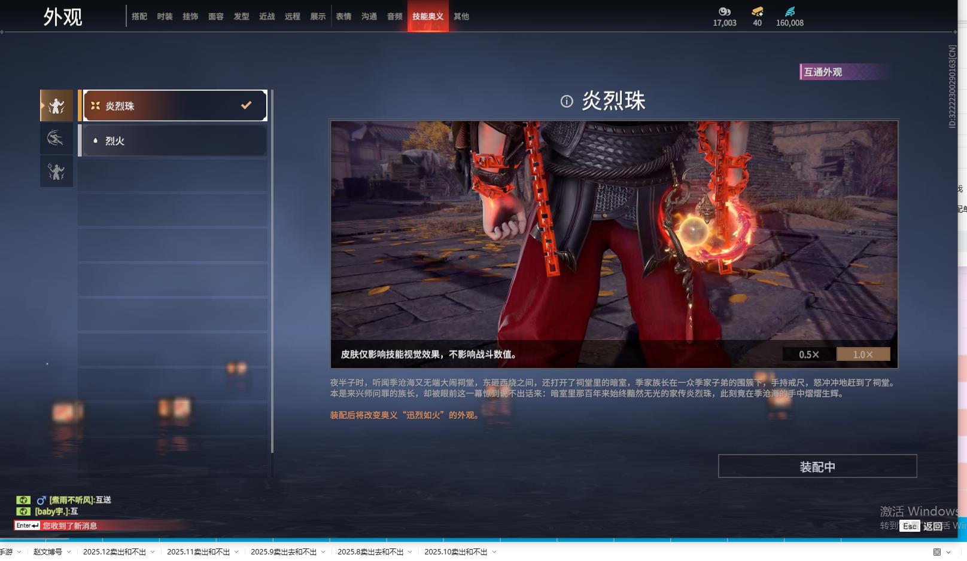Set preview speed to 0.5×
The image size is (967, 561).
click(x=808, y=354)
